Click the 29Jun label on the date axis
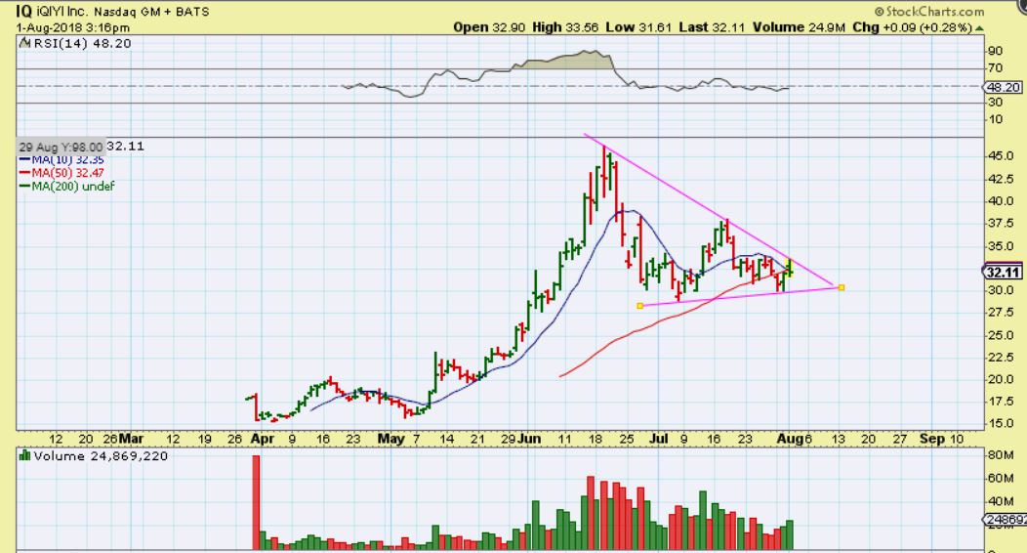The height and width of the screenshot is (553, 1027). 521,439
